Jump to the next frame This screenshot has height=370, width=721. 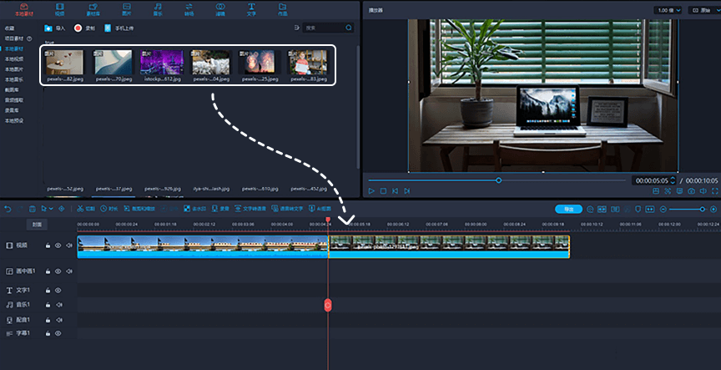click(407, 191)
